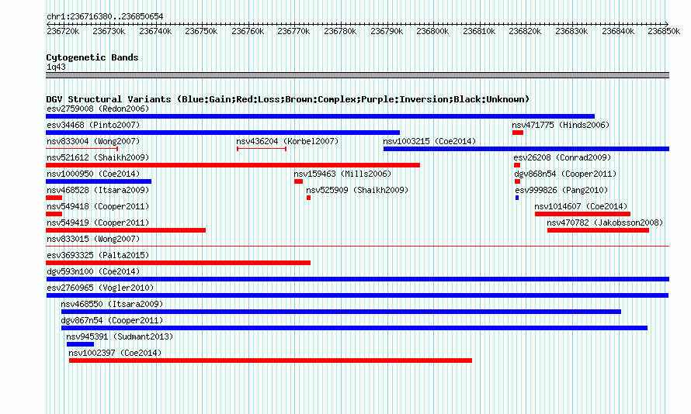Viewport: 691px width, 414px height.
Task: Select the blue esv2759008 gain bar
Action: pyautogui.click(x=321, y=116)
